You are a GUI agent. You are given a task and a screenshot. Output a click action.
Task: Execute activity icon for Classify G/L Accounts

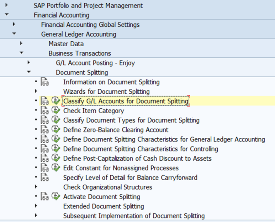[56, 101]
